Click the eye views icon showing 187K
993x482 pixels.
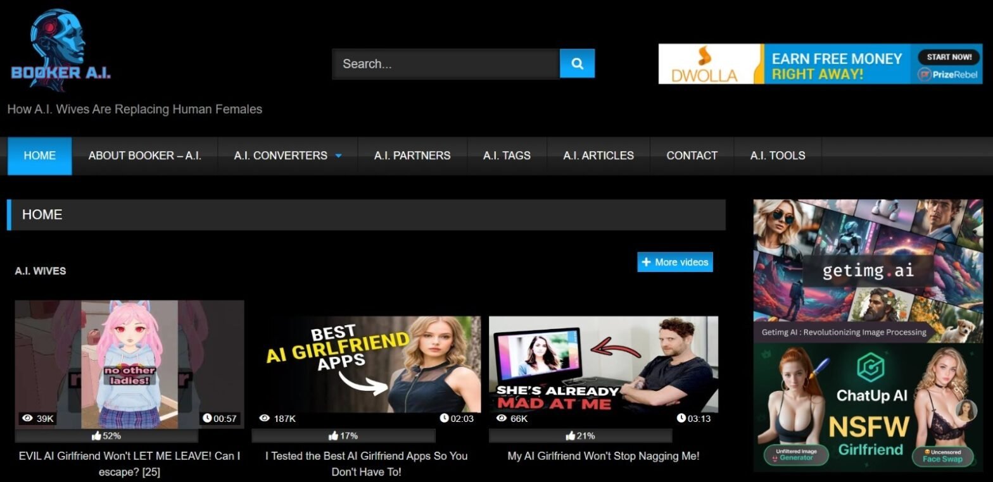(x=265, y=419)
